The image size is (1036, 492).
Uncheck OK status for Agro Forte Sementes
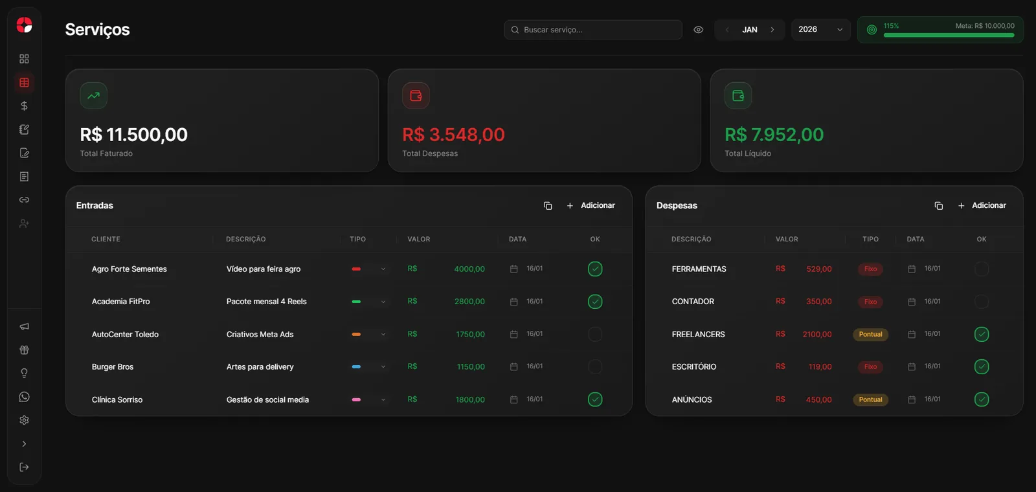coord(595,269)
